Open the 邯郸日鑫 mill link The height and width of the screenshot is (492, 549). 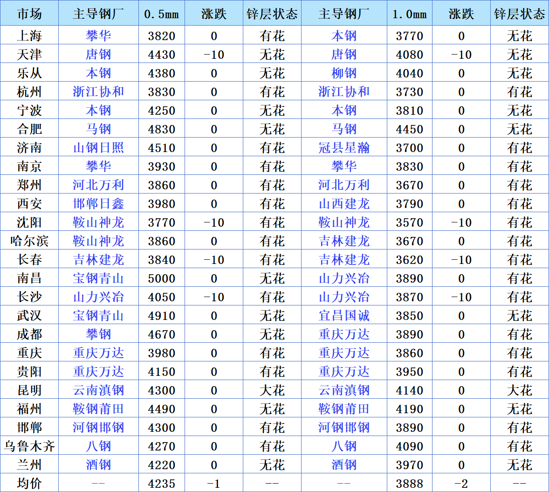pos(98,204)
